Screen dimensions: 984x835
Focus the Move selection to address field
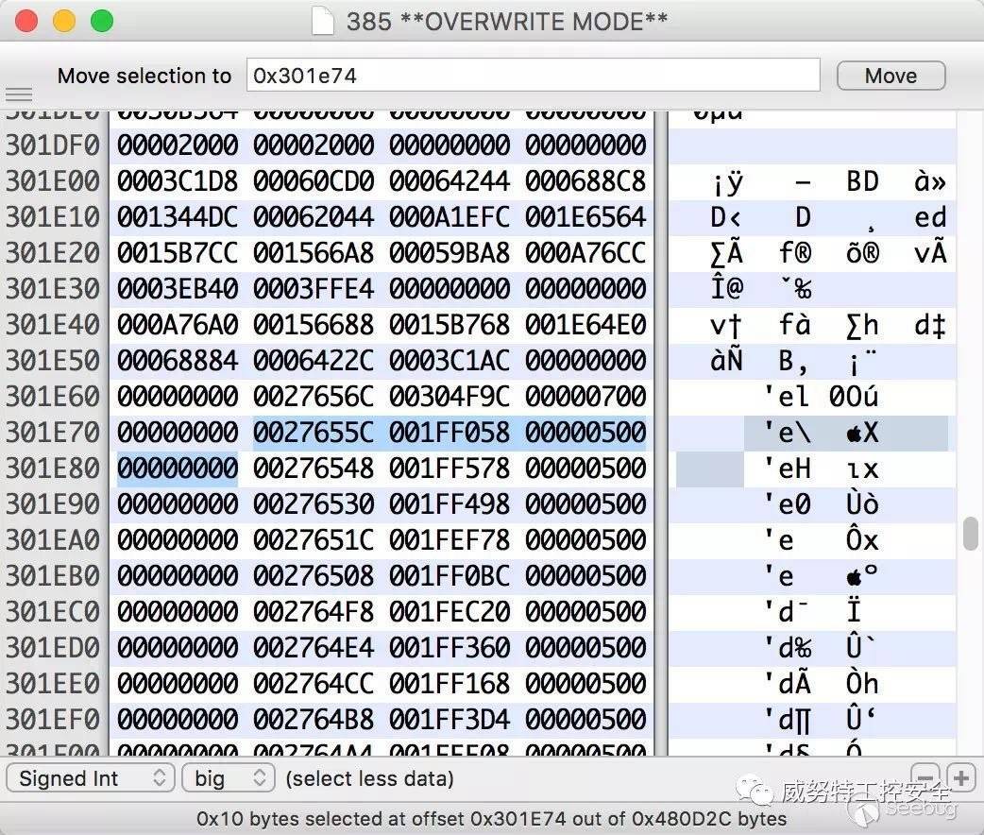[x=533, y=76]
